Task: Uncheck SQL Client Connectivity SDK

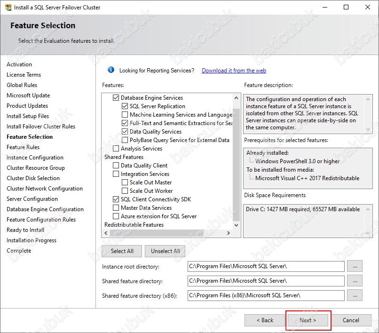Action: pos(116,199)
